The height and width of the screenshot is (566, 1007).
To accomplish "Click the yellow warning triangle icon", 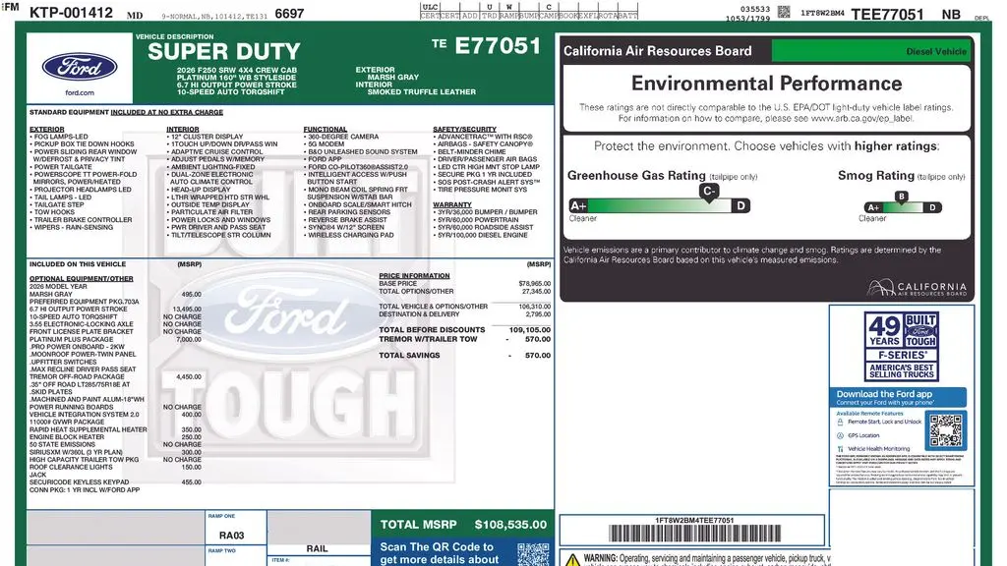I will (572, 559).
